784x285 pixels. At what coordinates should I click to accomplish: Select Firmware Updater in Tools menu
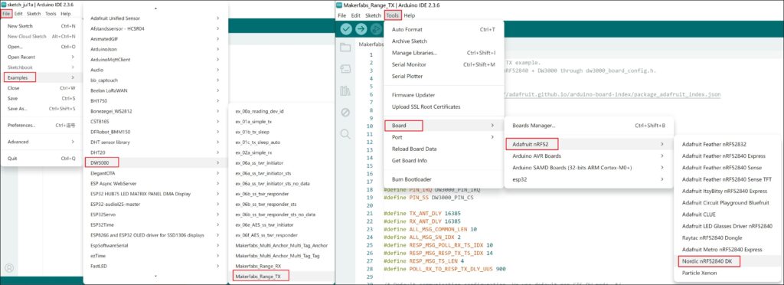[443, 95]
